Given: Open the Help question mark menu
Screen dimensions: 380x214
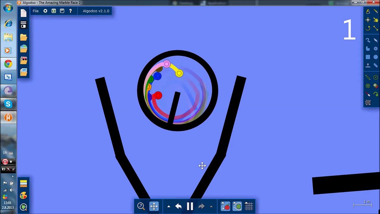Looking at the screenshot, I should 70,11.
